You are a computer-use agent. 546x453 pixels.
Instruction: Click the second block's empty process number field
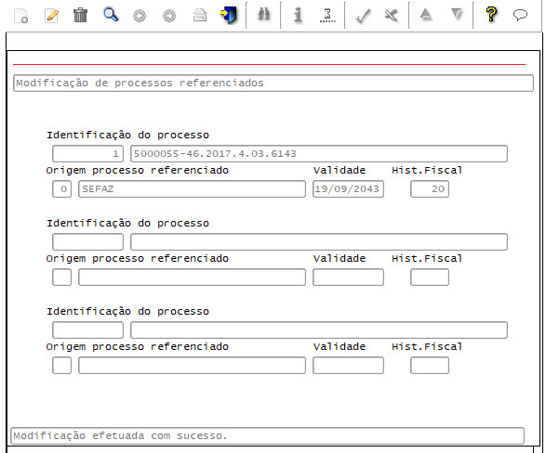(x=87, y=241)
